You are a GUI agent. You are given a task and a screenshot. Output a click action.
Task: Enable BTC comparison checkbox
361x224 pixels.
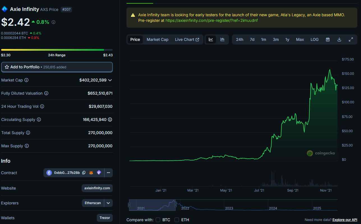click(158, 220)
